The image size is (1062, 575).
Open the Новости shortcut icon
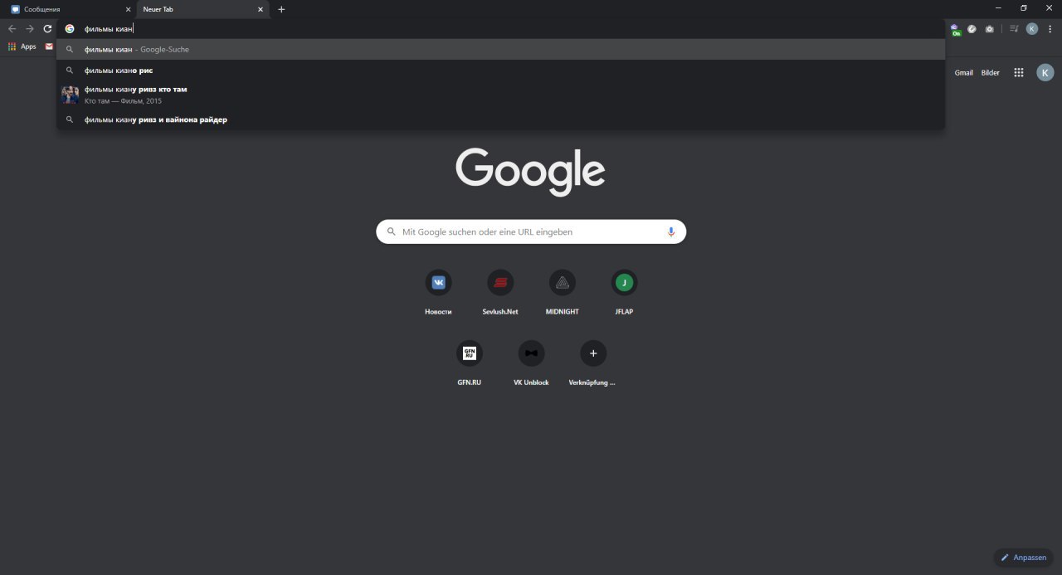click(x=438, y=283)
